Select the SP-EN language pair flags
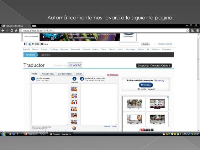200x150 pixels. [74, 96]
